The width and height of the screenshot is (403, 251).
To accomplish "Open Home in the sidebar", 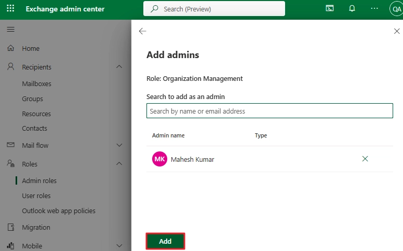I will [31, 49].
